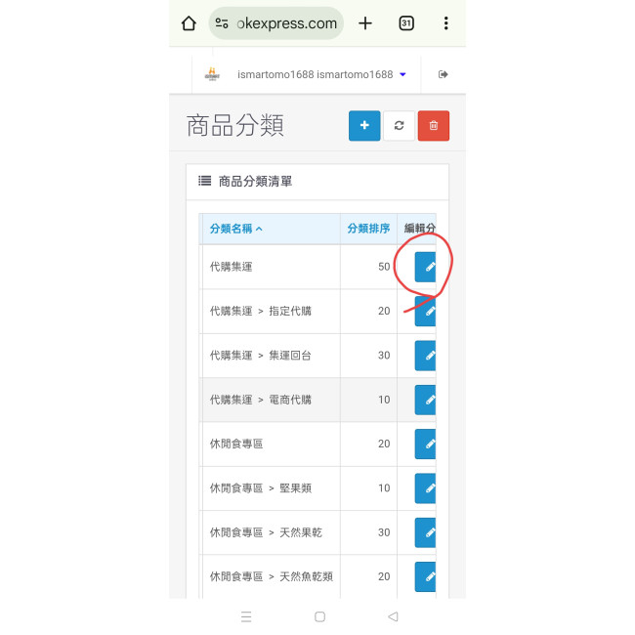The height and width of the screenshot is (635, 635).
Task: Sort by 分類名稱 column header
Action: [236, 230]
